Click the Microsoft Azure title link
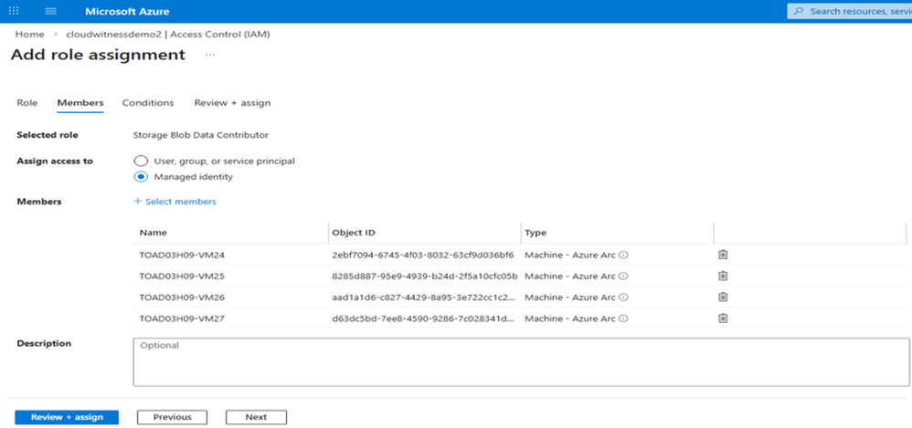Image resolution: width=912 pixels, height=428 pixels. [127, 12]
